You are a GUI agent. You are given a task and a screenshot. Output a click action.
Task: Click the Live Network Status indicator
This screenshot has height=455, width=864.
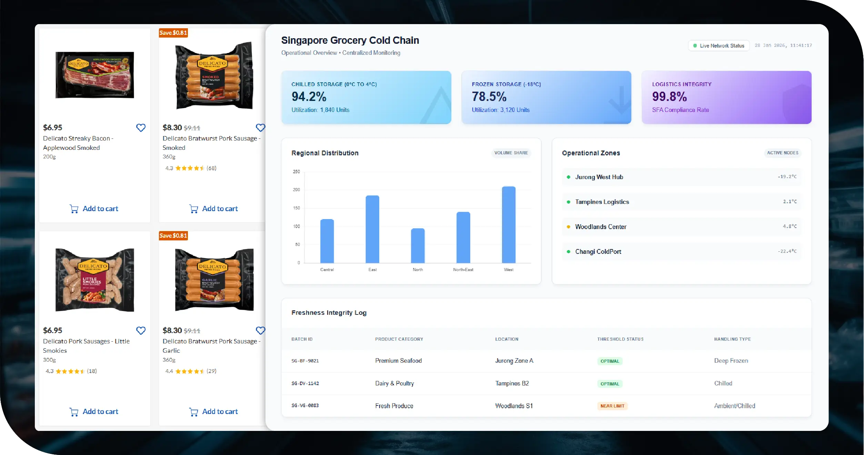pyautogui.click(x=719, y=45)
